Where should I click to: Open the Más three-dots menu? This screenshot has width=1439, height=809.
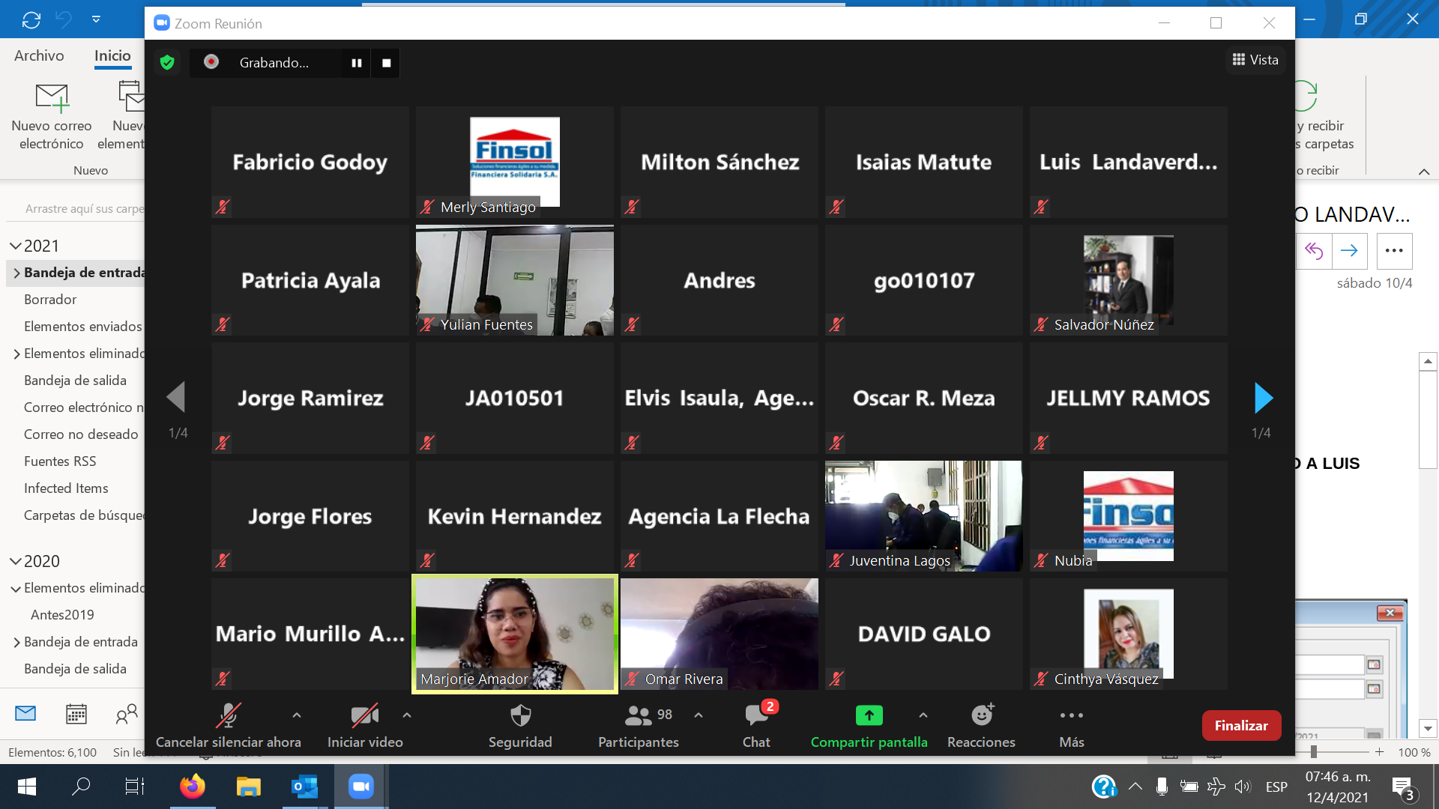1071,716
